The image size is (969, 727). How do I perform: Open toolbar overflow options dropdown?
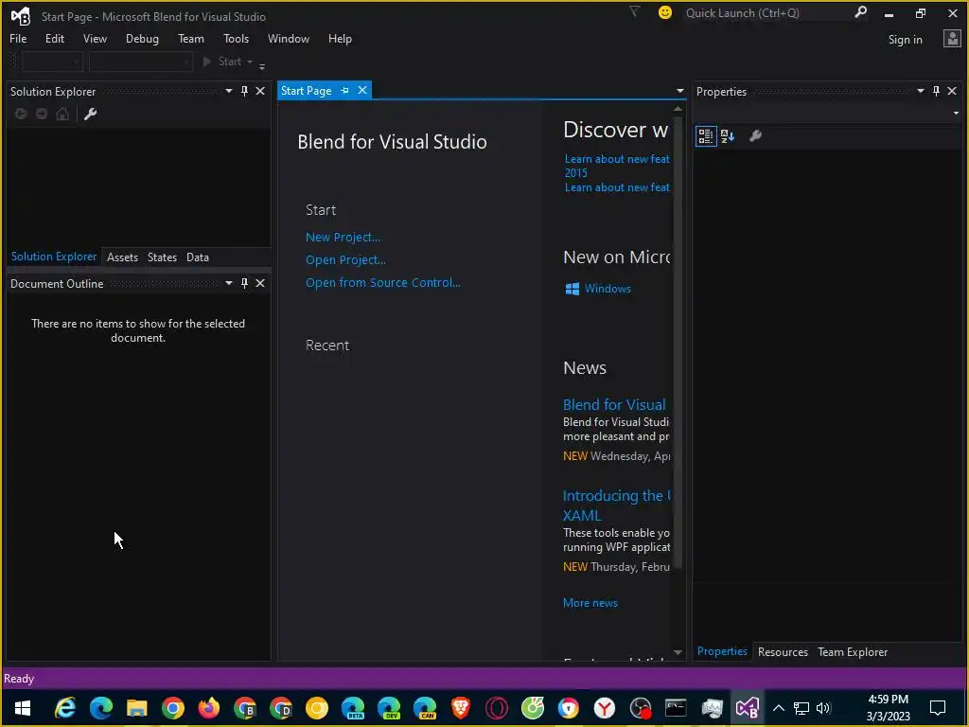click(262, 65)
